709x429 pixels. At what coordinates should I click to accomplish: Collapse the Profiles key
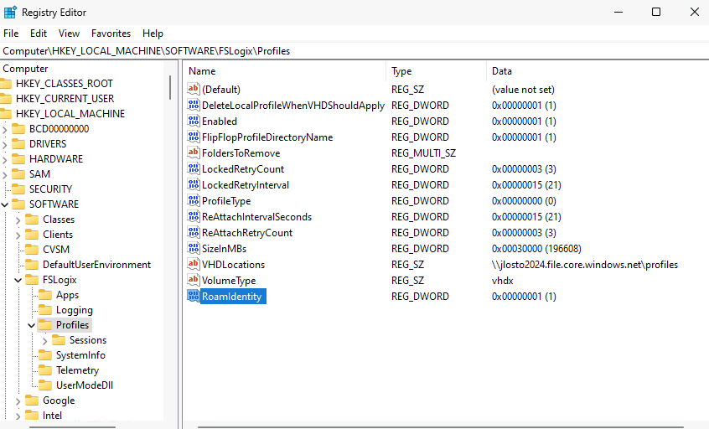click(x=31, y=325)
